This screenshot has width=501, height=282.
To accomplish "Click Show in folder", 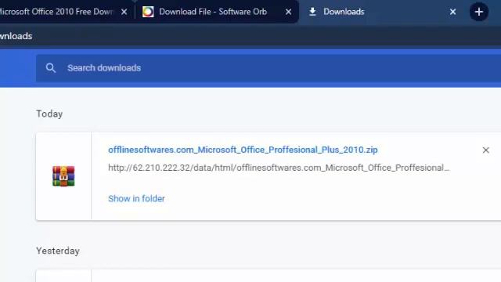I will (x=136, y=198).
